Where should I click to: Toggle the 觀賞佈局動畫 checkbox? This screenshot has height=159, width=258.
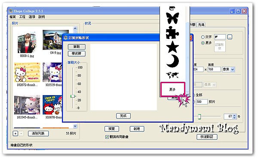(107, 137)
